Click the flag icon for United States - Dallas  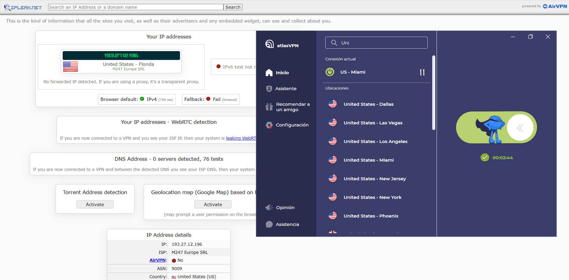point(333,104)
